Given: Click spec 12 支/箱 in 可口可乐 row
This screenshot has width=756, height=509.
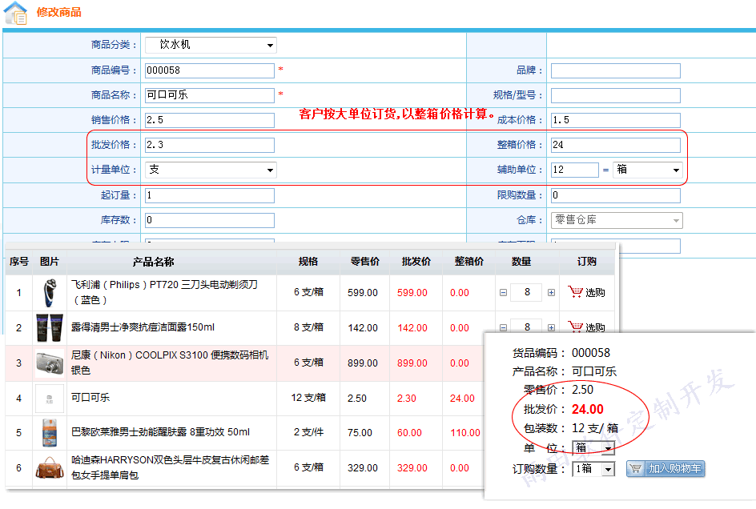Looking at the screenshot, I should click(x=308, y=398).
